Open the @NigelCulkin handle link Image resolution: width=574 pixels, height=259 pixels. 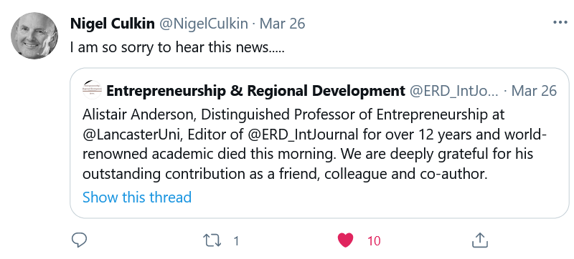202,24
